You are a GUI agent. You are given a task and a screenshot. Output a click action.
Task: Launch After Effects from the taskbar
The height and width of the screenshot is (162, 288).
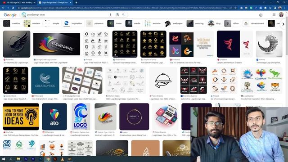(26, 159)
